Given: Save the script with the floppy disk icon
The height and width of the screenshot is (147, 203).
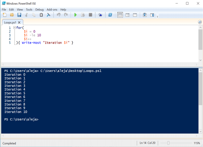Looking at the screenshot, I should [x=19, y=15].
